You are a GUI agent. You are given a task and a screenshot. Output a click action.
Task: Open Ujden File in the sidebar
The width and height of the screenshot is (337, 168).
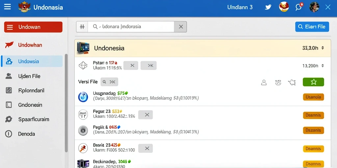click(29, 76)
